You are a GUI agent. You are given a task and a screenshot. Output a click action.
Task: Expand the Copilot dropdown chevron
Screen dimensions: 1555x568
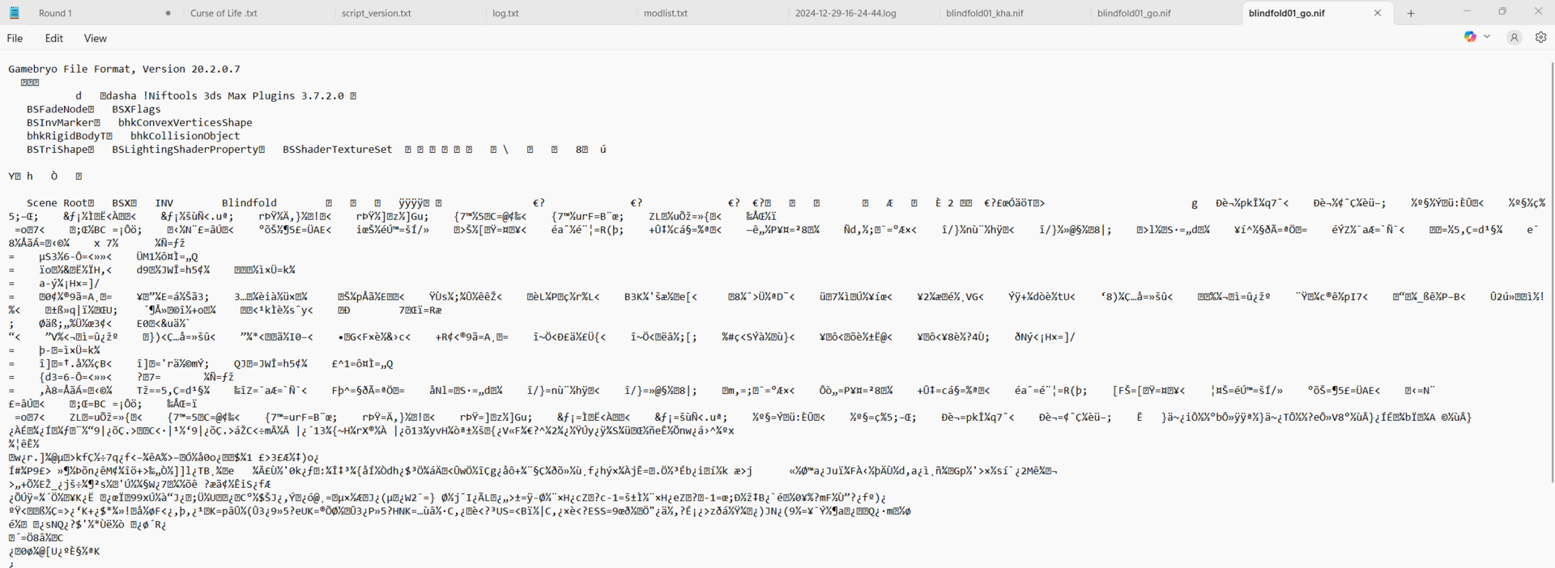coord(1487,37)
